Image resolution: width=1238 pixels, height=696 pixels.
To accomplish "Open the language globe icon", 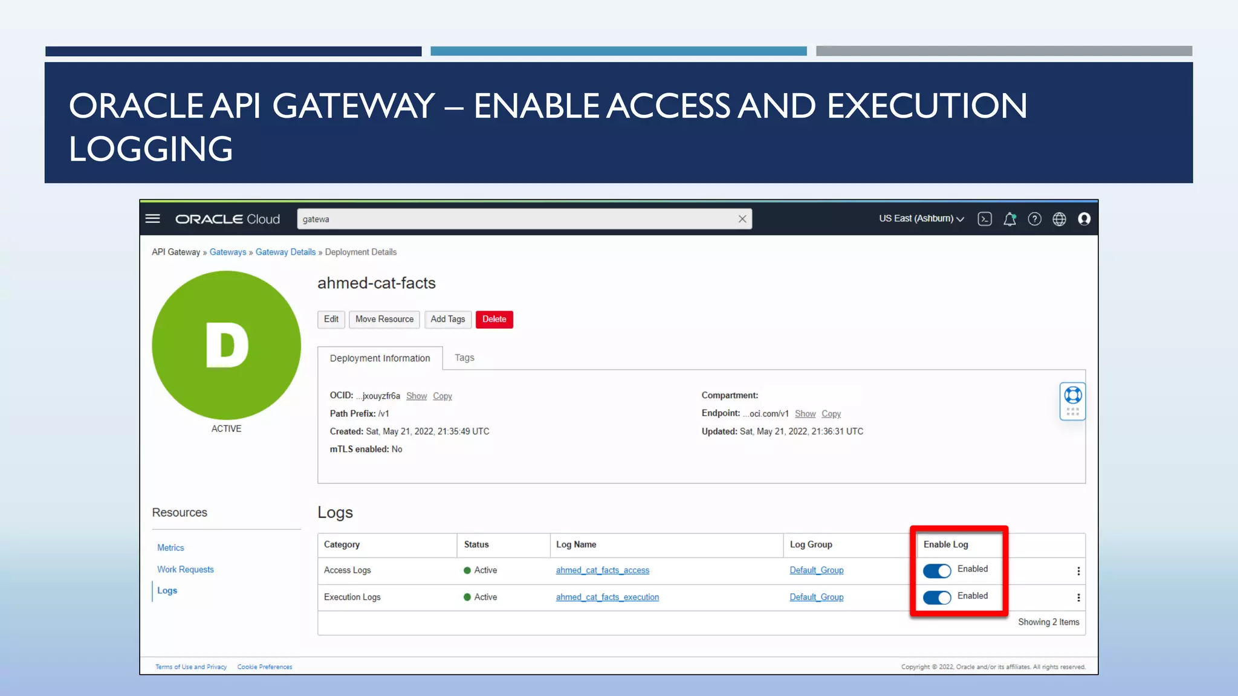I will point(1059,219).
